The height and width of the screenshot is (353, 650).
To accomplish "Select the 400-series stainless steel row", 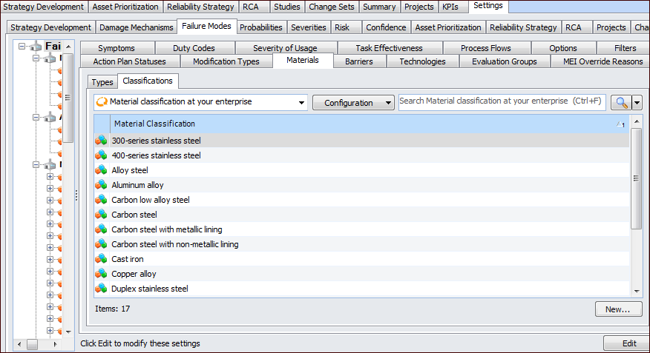I will (361, 155).
